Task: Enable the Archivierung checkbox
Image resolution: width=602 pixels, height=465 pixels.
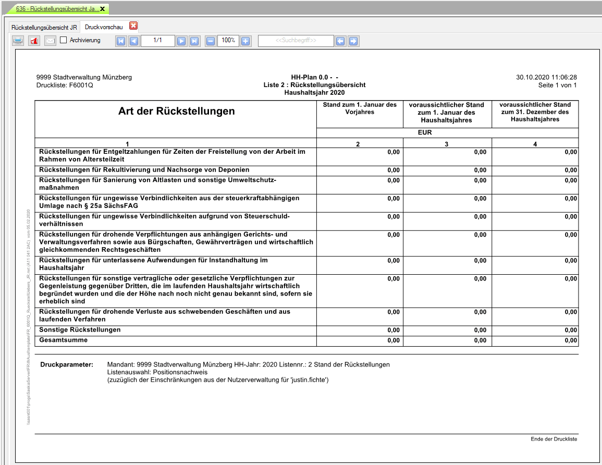Action: [x=64, y=40]
